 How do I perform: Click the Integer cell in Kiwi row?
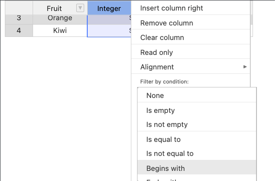click(x=109, y=31)
